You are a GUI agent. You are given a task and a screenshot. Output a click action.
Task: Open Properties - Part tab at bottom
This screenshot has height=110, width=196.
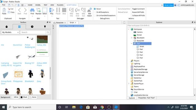(146, 98)
